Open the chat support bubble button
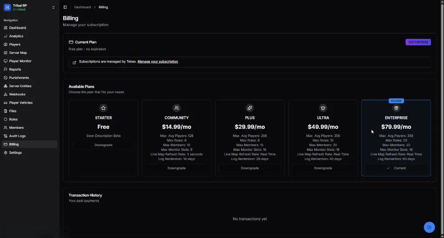This screenshot has height=238, width=444. coord(429,227)
